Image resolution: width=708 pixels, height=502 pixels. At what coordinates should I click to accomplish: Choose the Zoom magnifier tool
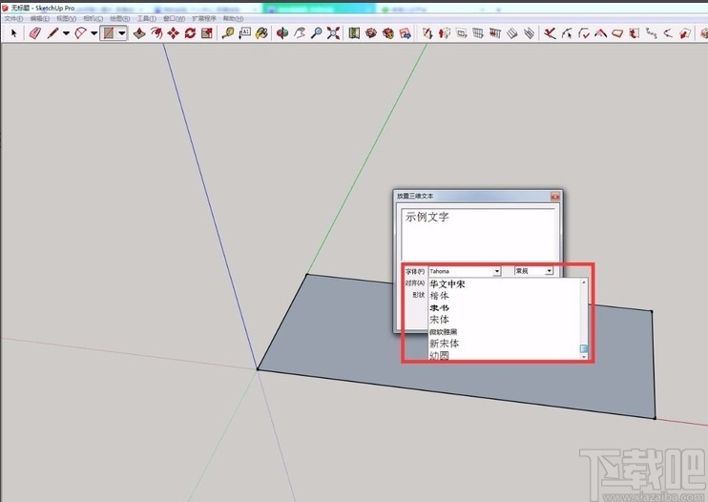click(x=317, y=33)
